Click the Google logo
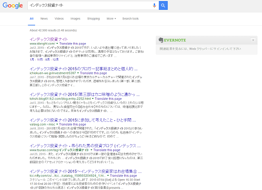This screenshot has width=262, height=190. pyautogui.click(x=13, y=5)
